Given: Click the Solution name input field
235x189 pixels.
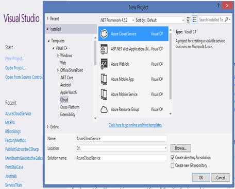Looking at the screenshot, I should (x=122, y=158).
